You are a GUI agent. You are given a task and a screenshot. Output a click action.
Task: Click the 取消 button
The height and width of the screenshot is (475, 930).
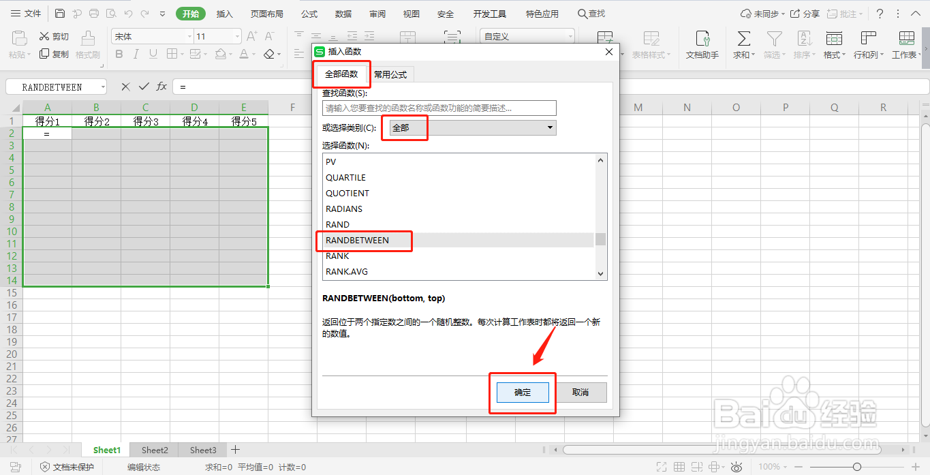583,392
